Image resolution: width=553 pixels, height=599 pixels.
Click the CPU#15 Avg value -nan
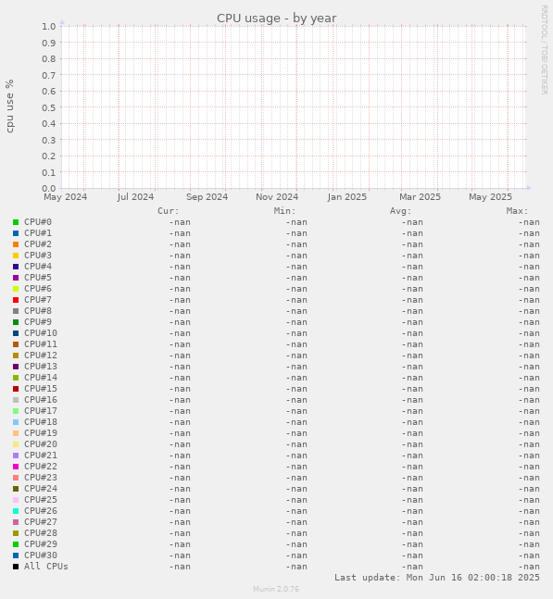point(412,389)
